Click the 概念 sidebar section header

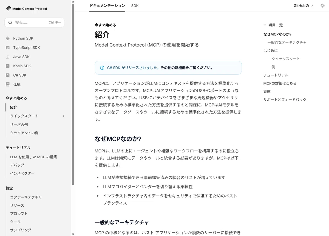tap(9, 188)
